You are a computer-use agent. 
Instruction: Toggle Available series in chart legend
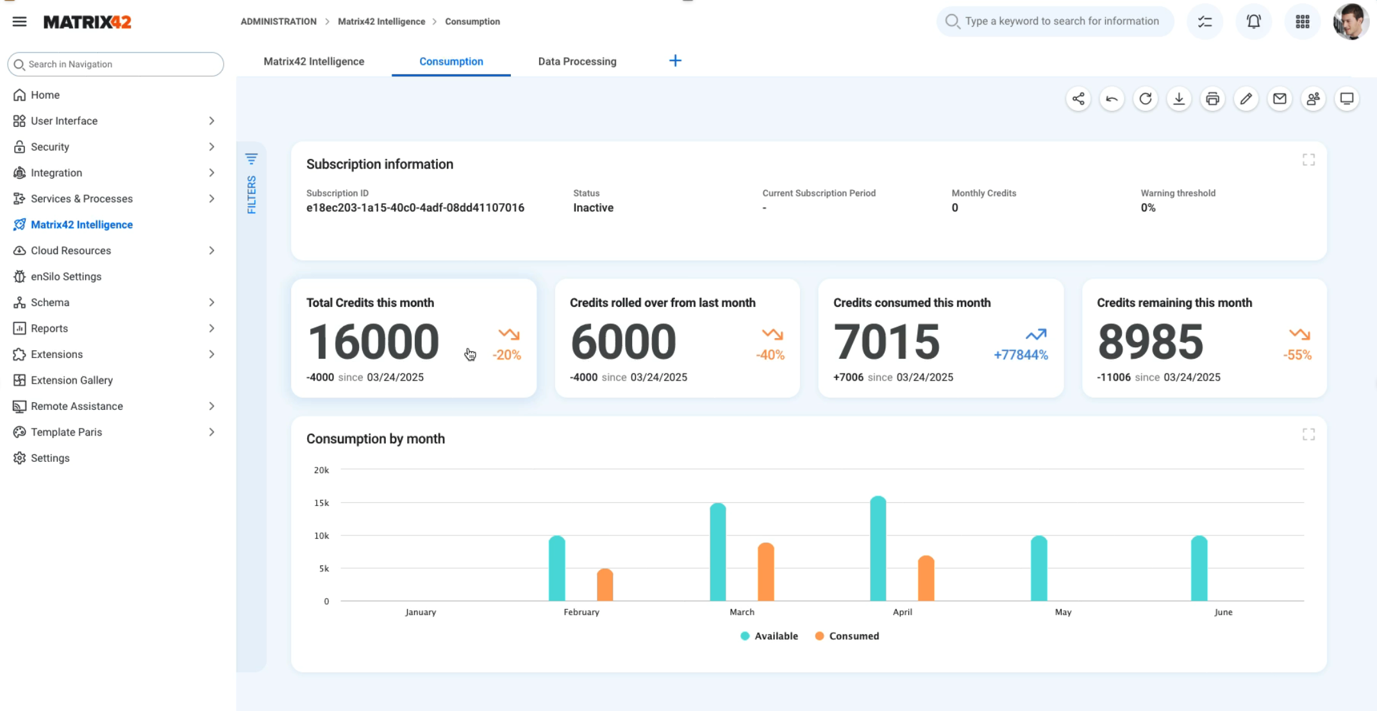click(x=769, y=636)
